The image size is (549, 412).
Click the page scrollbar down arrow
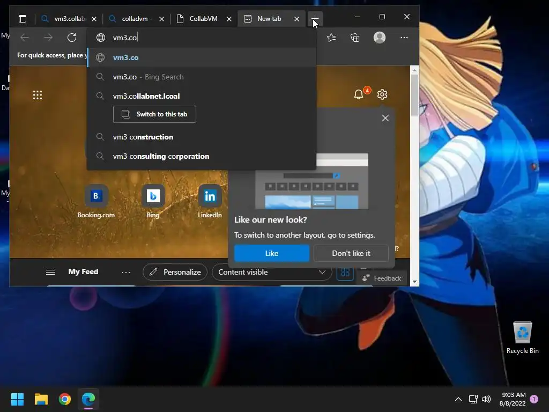coord(414,282)
